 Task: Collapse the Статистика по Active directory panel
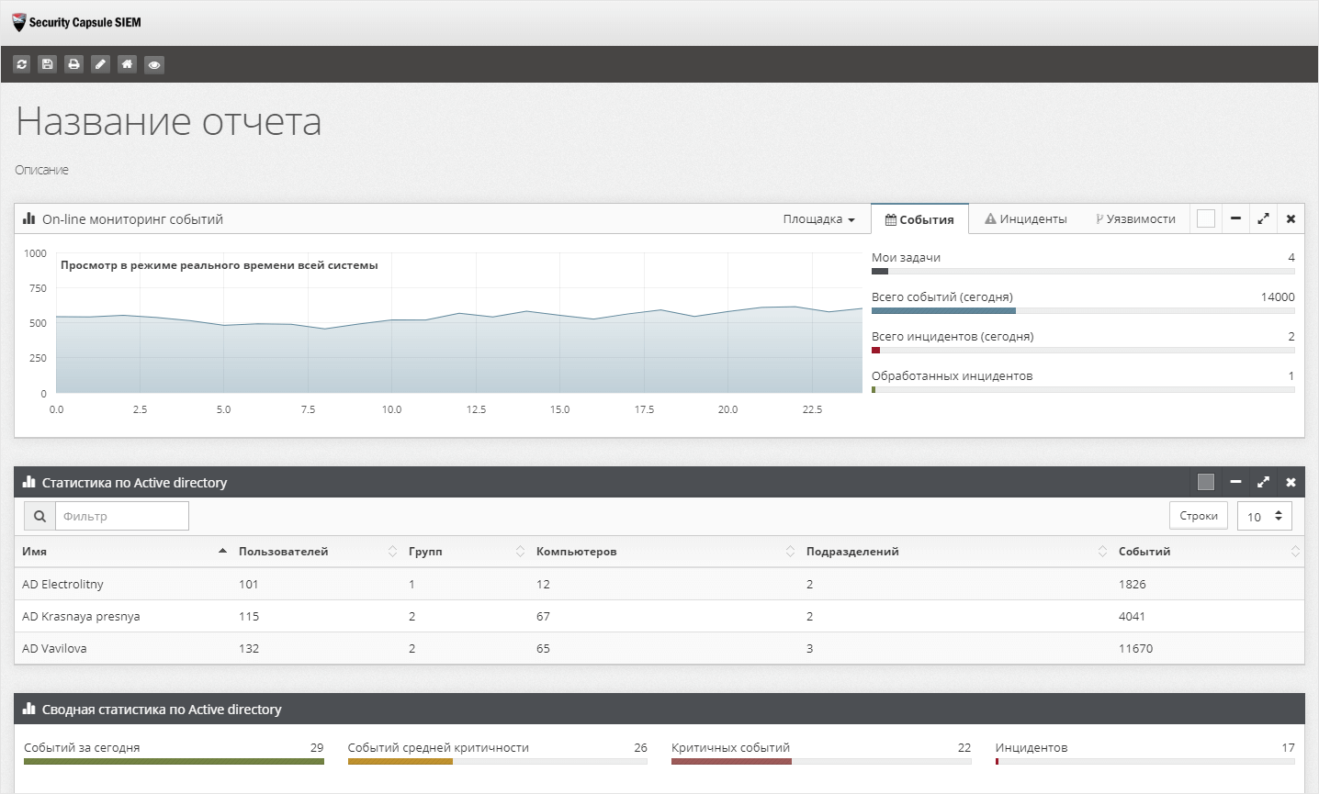point(1235,482)
